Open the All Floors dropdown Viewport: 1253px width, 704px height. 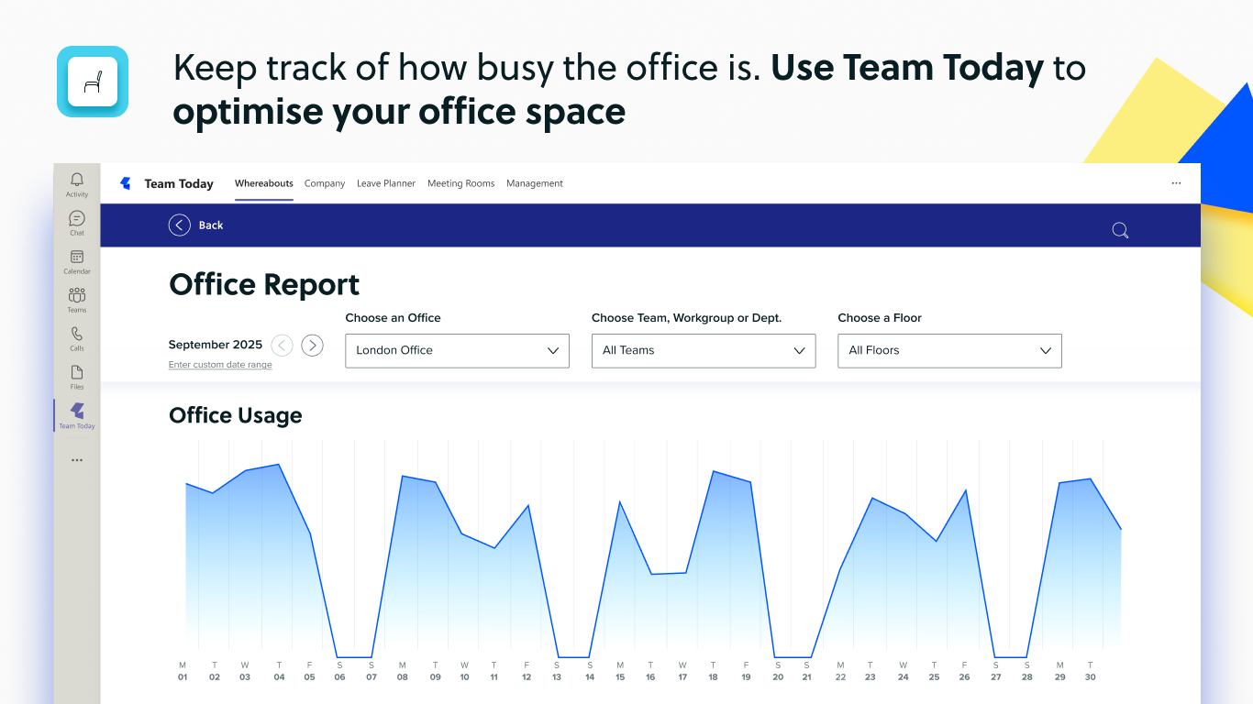(950, 350)
